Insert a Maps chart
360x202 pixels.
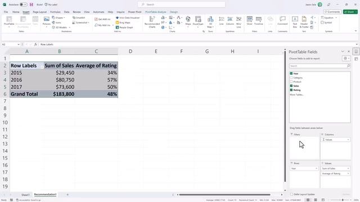pos(188,21)
